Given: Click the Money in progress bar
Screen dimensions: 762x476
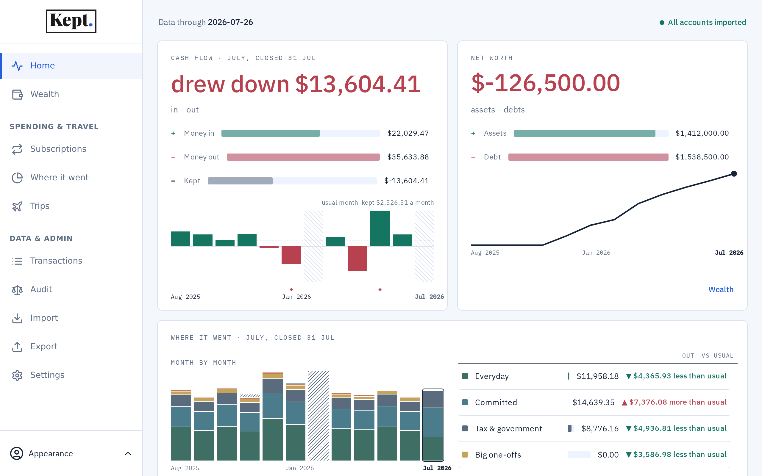Looking at the screenshot, I should (x=300, y=133).
